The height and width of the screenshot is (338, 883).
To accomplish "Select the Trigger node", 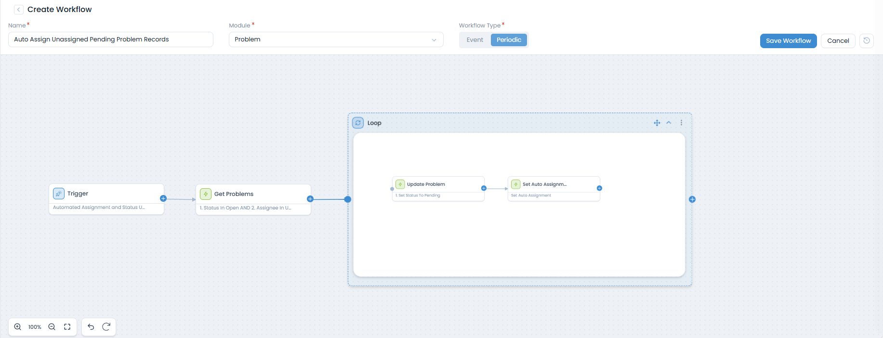I will tap(106, 194).
